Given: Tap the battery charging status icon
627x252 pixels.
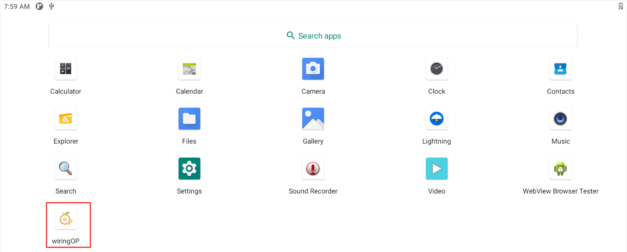Looking at the screenshot, I should click(620, 6).
